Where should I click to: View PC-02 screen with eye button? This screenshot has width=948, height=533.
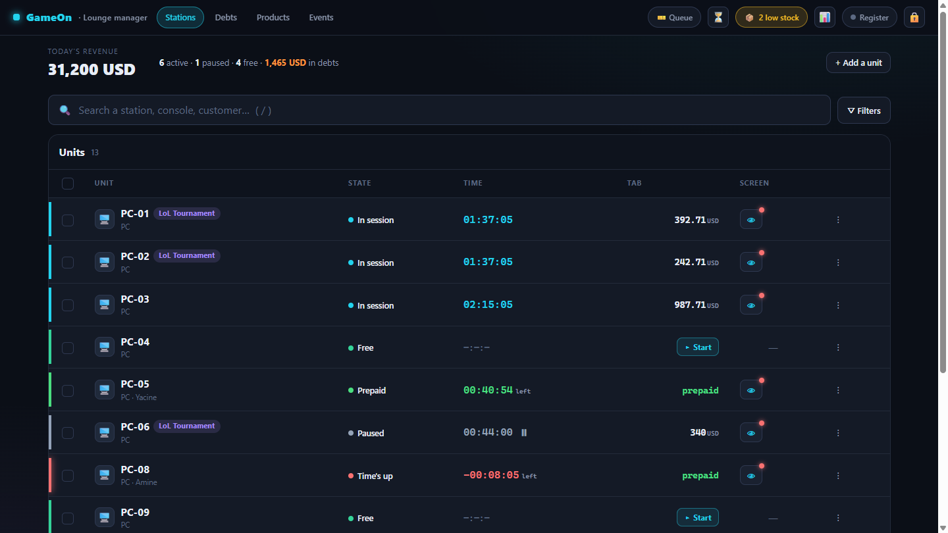751,263
